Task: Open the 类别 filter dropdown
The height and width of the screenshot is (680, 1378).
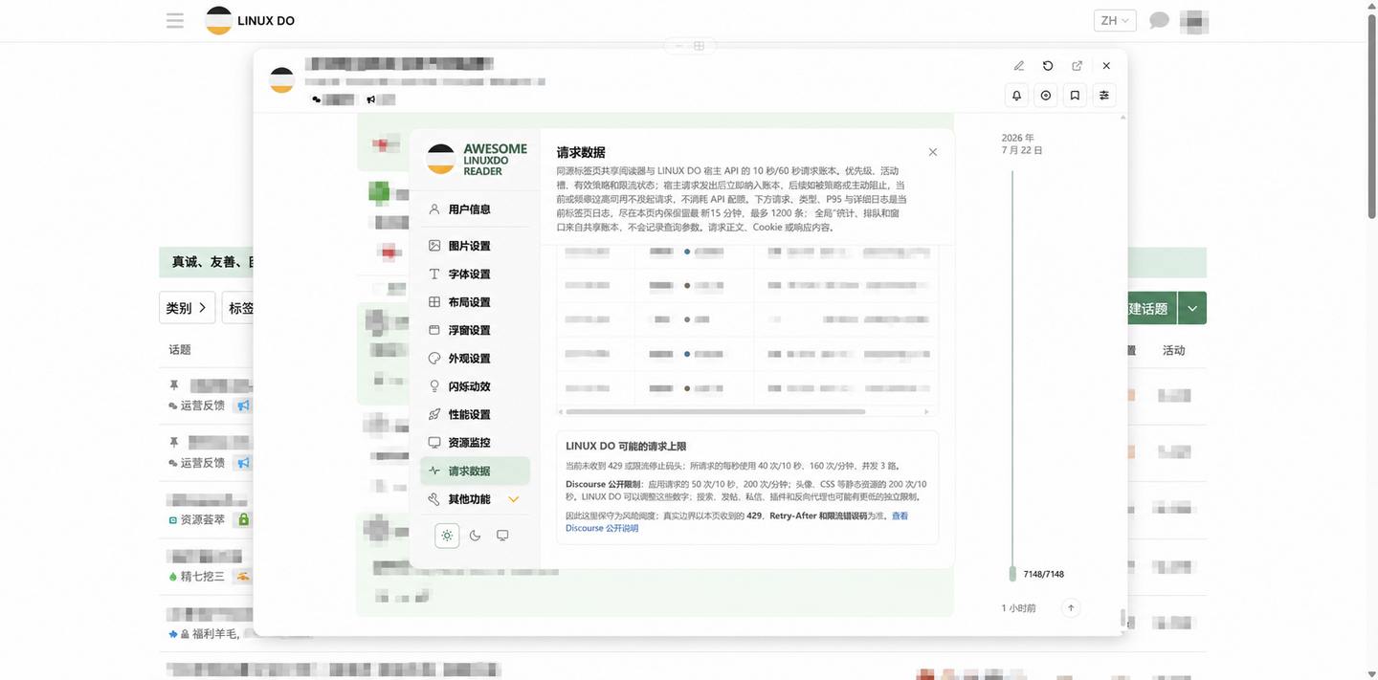Action: pyautogui.click(x=187, y=308)
